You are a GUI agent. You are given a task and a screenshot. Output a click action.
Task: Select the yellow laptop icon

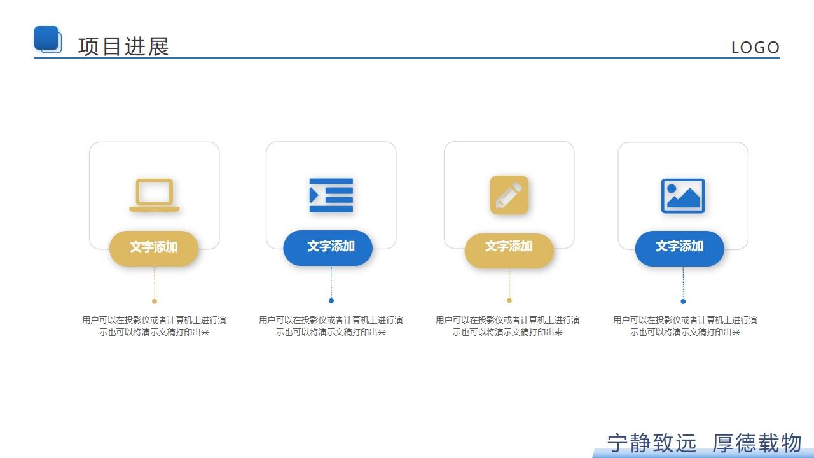point(154,194)
